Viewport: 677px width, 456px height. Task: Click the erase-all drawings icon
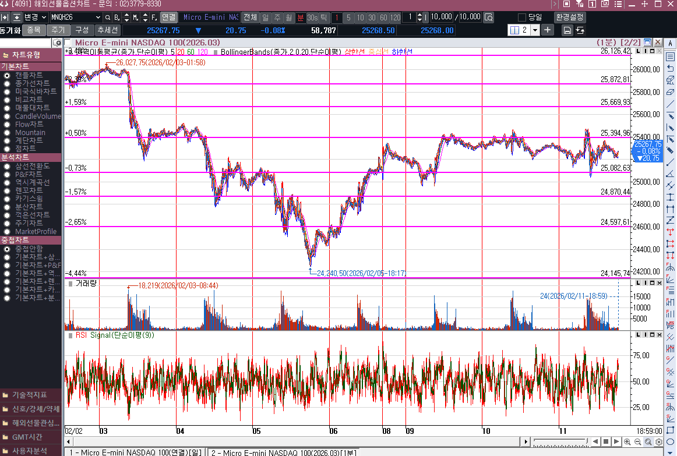670,80
